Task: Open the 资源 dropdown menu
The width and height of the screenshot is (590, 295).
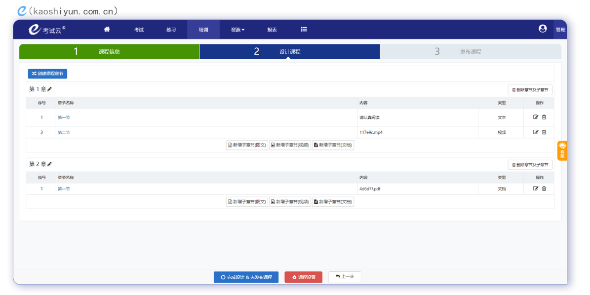Action: click(236, 29)
